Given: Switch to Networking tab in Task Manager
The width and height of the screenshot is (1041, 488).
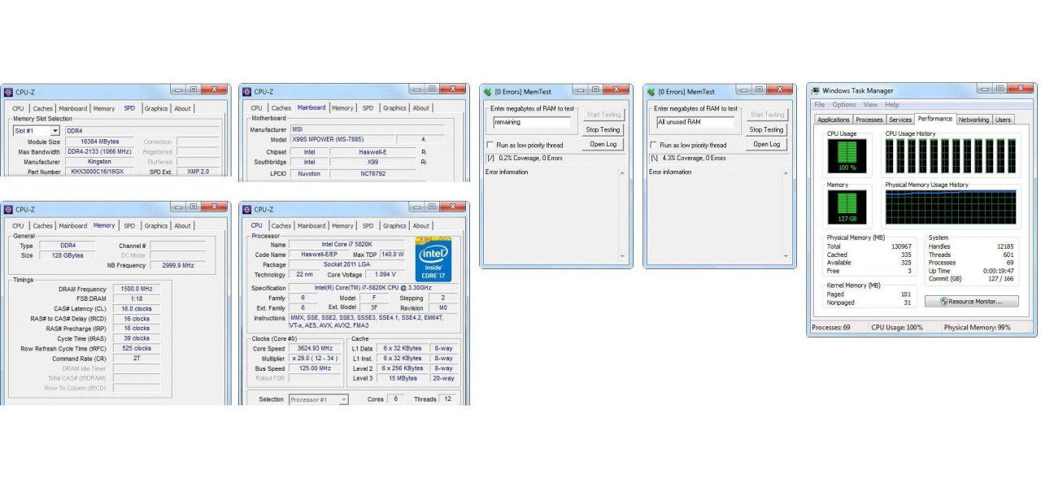Looking at the screenshot, I should pyautogui.click(x=973, y=120).
